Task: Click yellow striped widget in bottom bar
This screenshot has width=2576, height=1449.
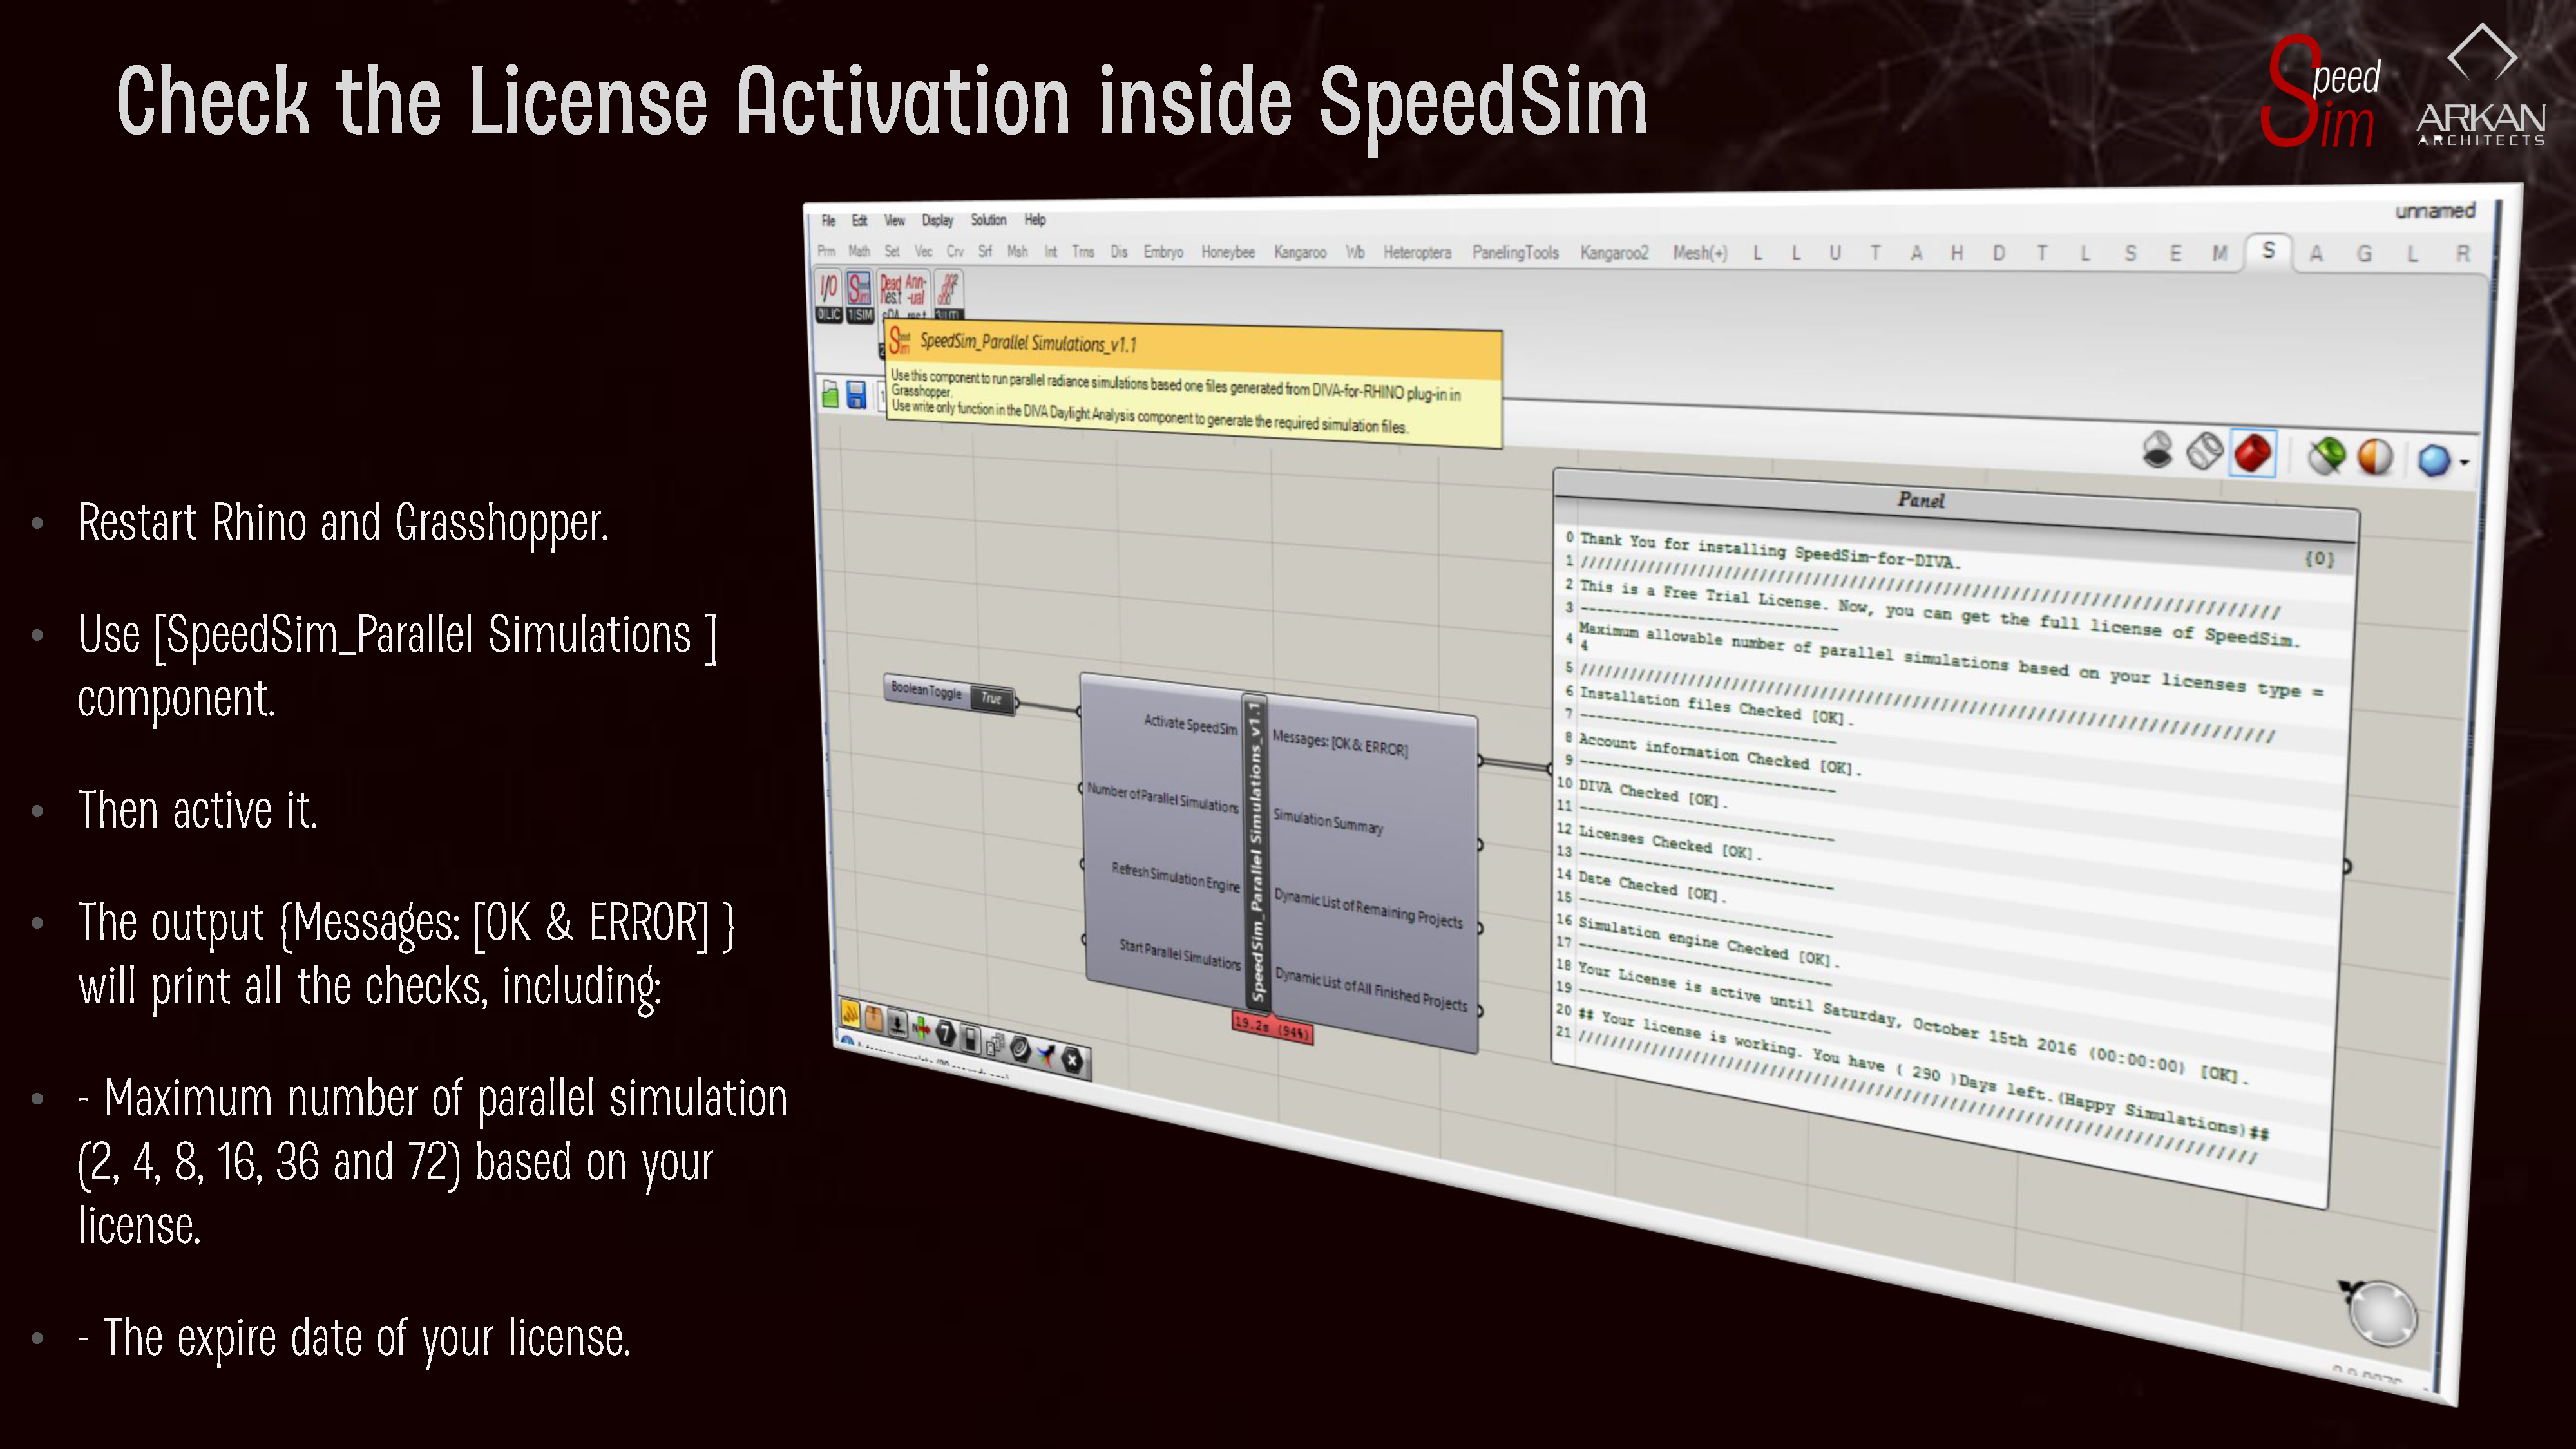Action: (x=850, y=1014)
